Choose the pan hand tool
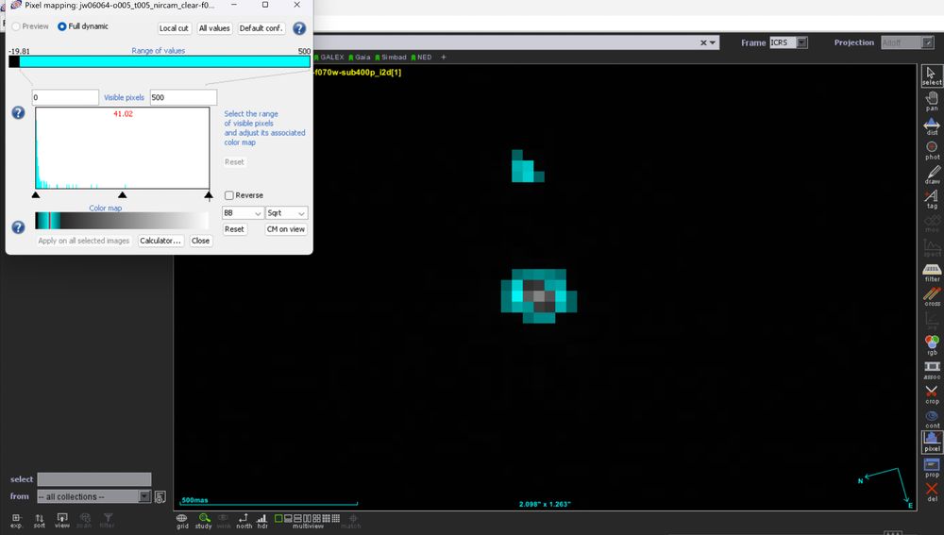 point(932,101)
